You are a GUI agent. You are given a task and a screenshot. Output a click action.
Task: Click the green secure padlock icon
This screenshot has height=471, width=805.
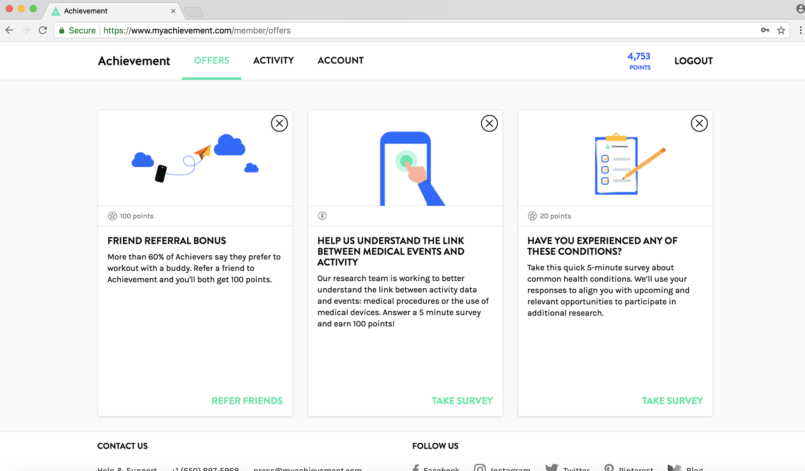click(62, 31)
